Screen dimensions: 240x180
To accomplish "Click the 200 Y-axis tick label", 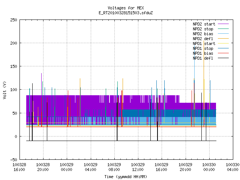I will coord(13,43).
